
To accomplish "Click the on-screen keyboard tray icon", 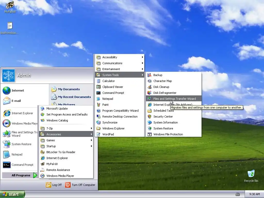I will 237,194.
